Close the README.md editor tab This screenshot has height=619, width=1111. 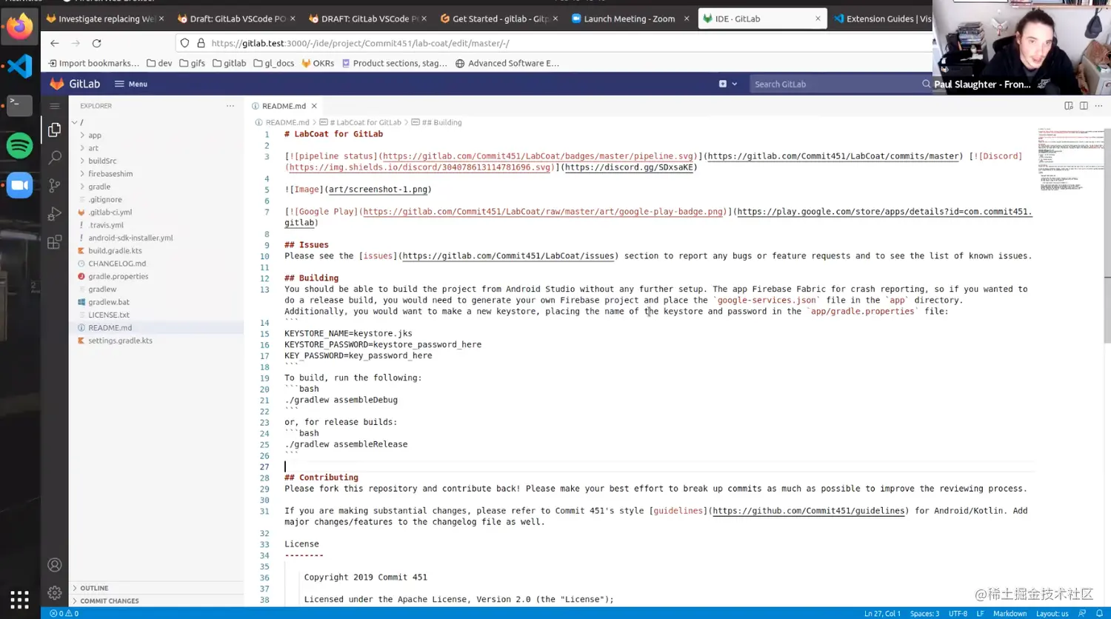[x=314, y=106]
